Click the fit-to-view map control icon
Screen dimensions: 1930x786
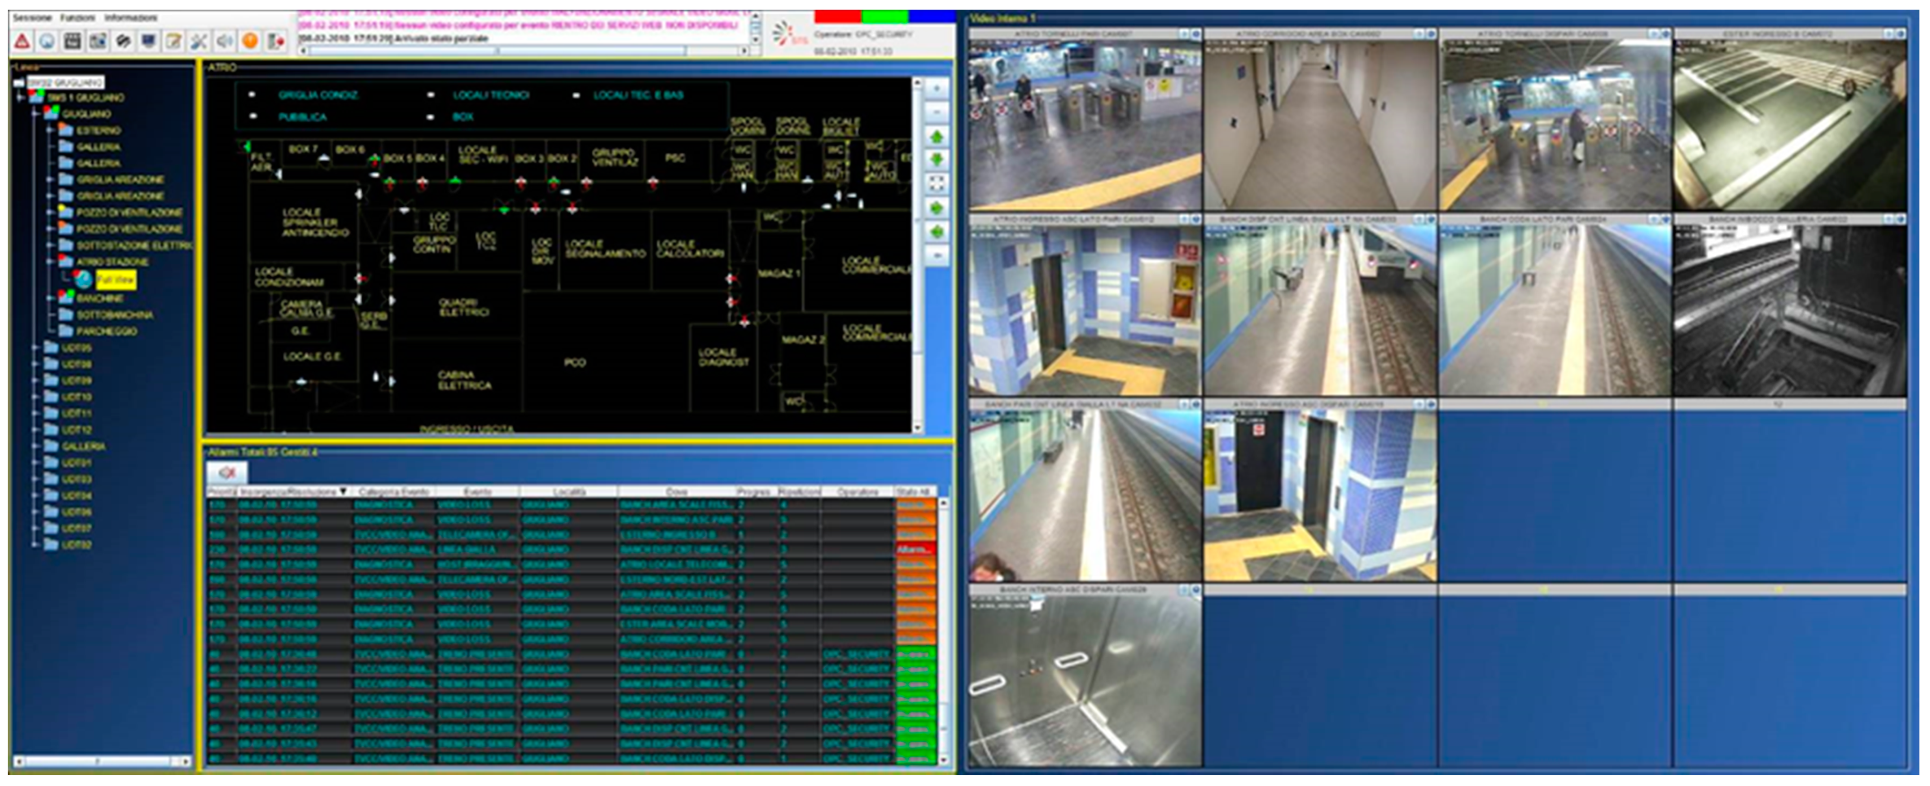tap(937, 183)
